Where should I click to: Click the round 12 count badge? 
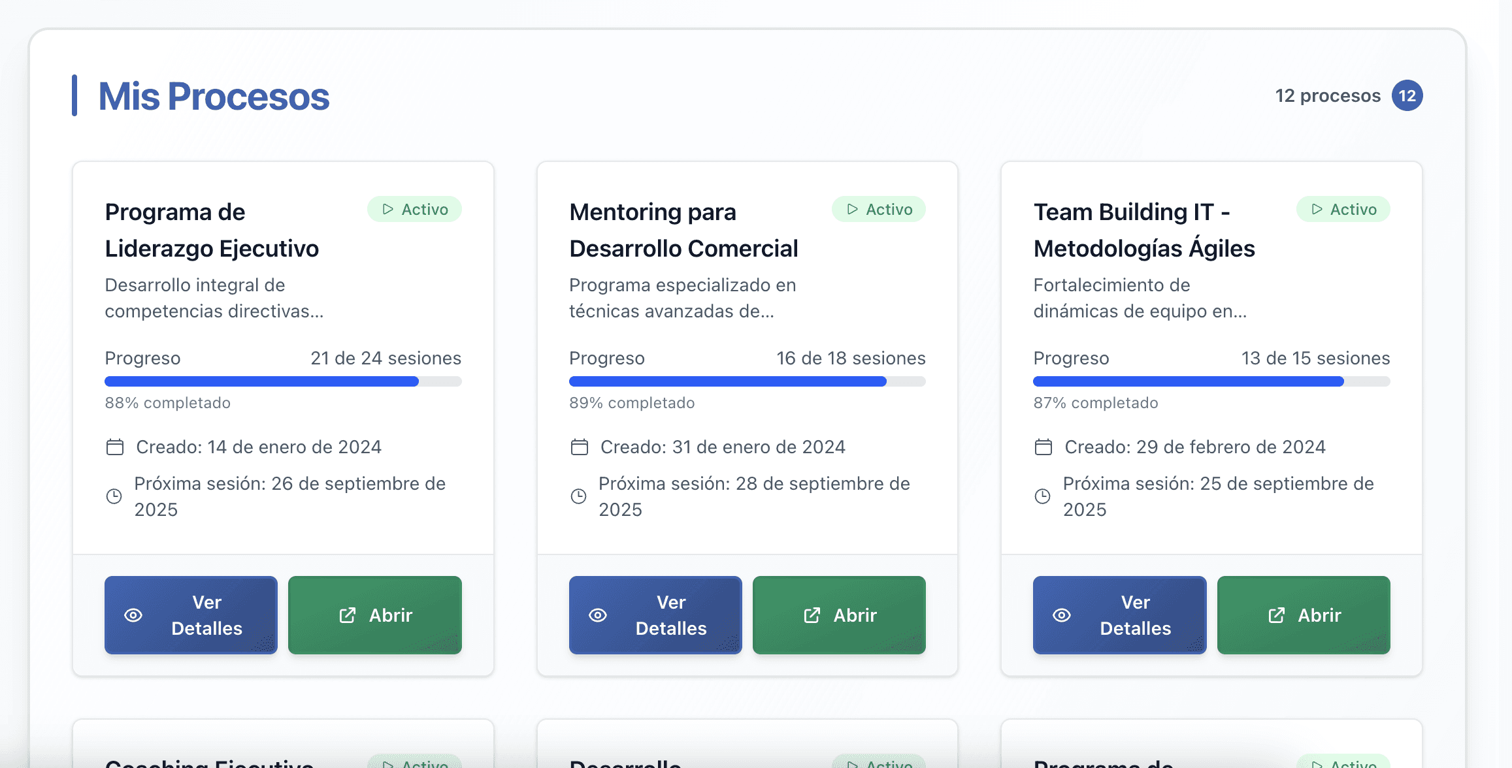tap(1407, 96)
